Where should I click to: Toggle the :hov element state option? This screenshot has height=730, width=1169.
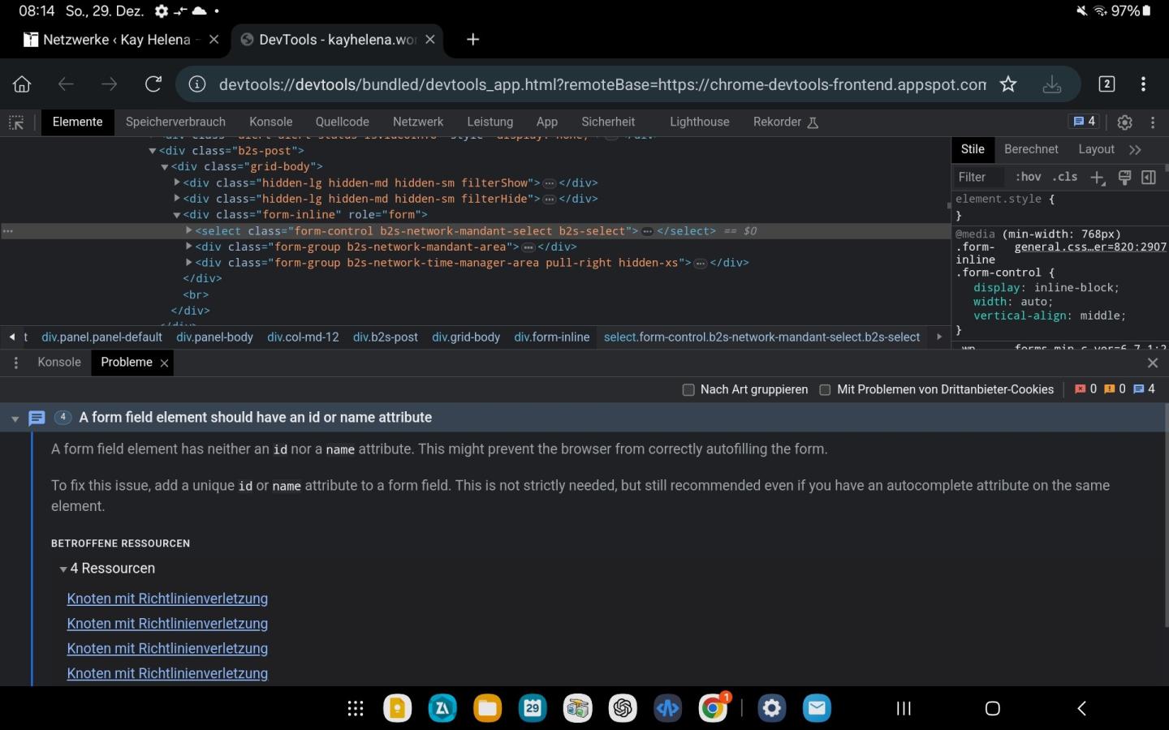click(x=1028, y=177)
